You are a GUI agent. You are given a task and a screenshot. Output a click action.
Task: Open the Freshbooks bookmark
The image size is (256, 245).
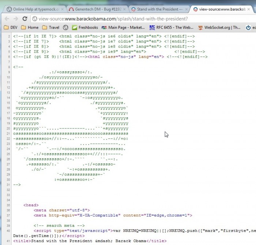click(x=85, y=27)
